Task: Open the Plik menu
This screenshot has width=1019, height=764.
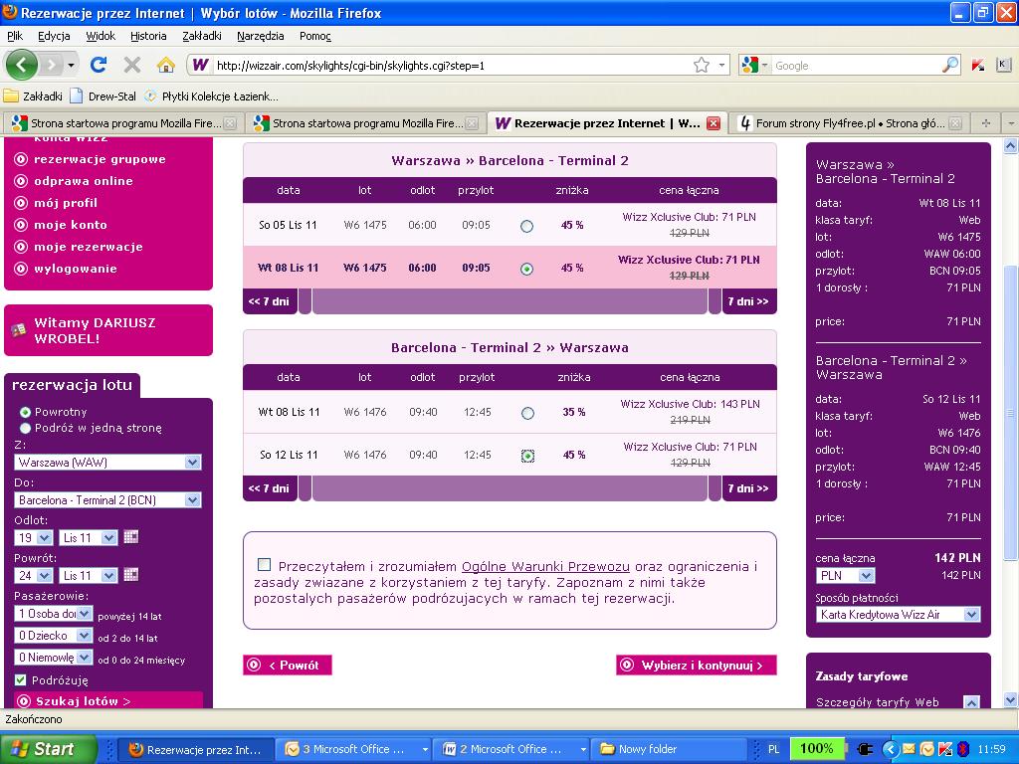Action: (14, 36)
